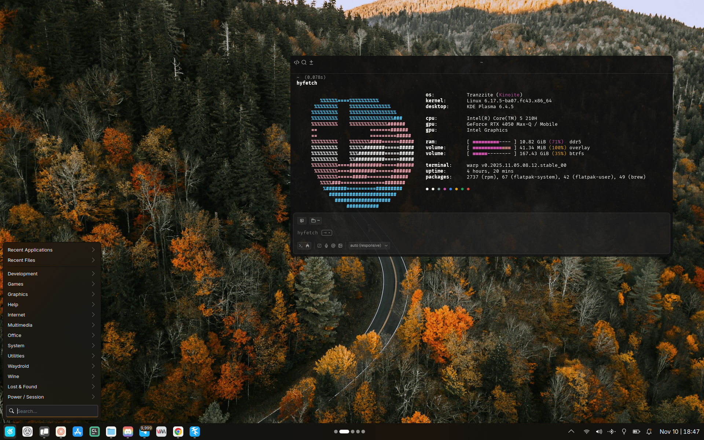Image resolution: width=704 pixels, height=440 pixels.
Task: Click the voice input microphone icon in Warp
Action: coord(326,246)
